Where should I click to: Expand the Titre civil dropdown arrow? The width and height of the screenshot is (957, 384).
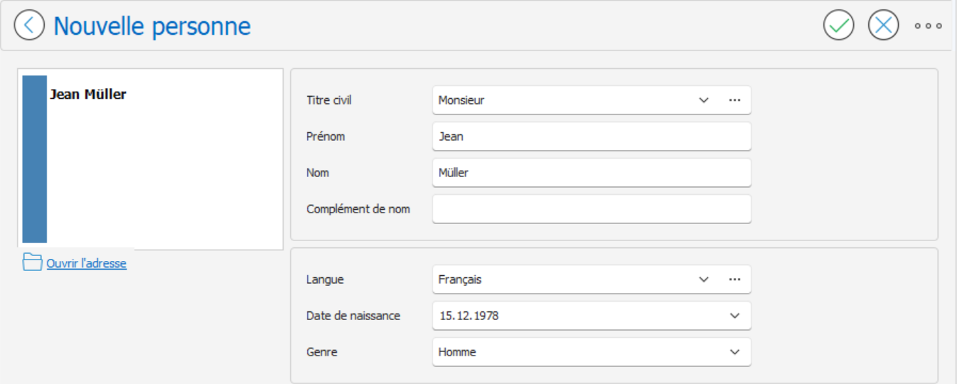[x=704, y=100]
